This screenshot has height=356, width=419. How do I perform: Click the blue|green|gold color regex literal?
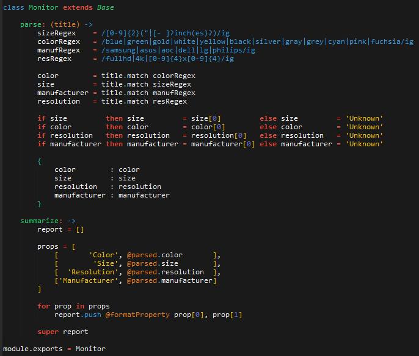click(x=257, y=41)
